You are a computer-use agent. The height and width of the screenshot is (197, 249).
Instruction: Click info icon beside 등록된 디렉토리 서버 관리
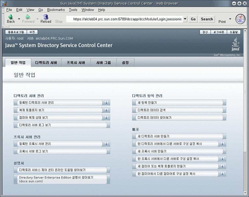pos(107,103)
